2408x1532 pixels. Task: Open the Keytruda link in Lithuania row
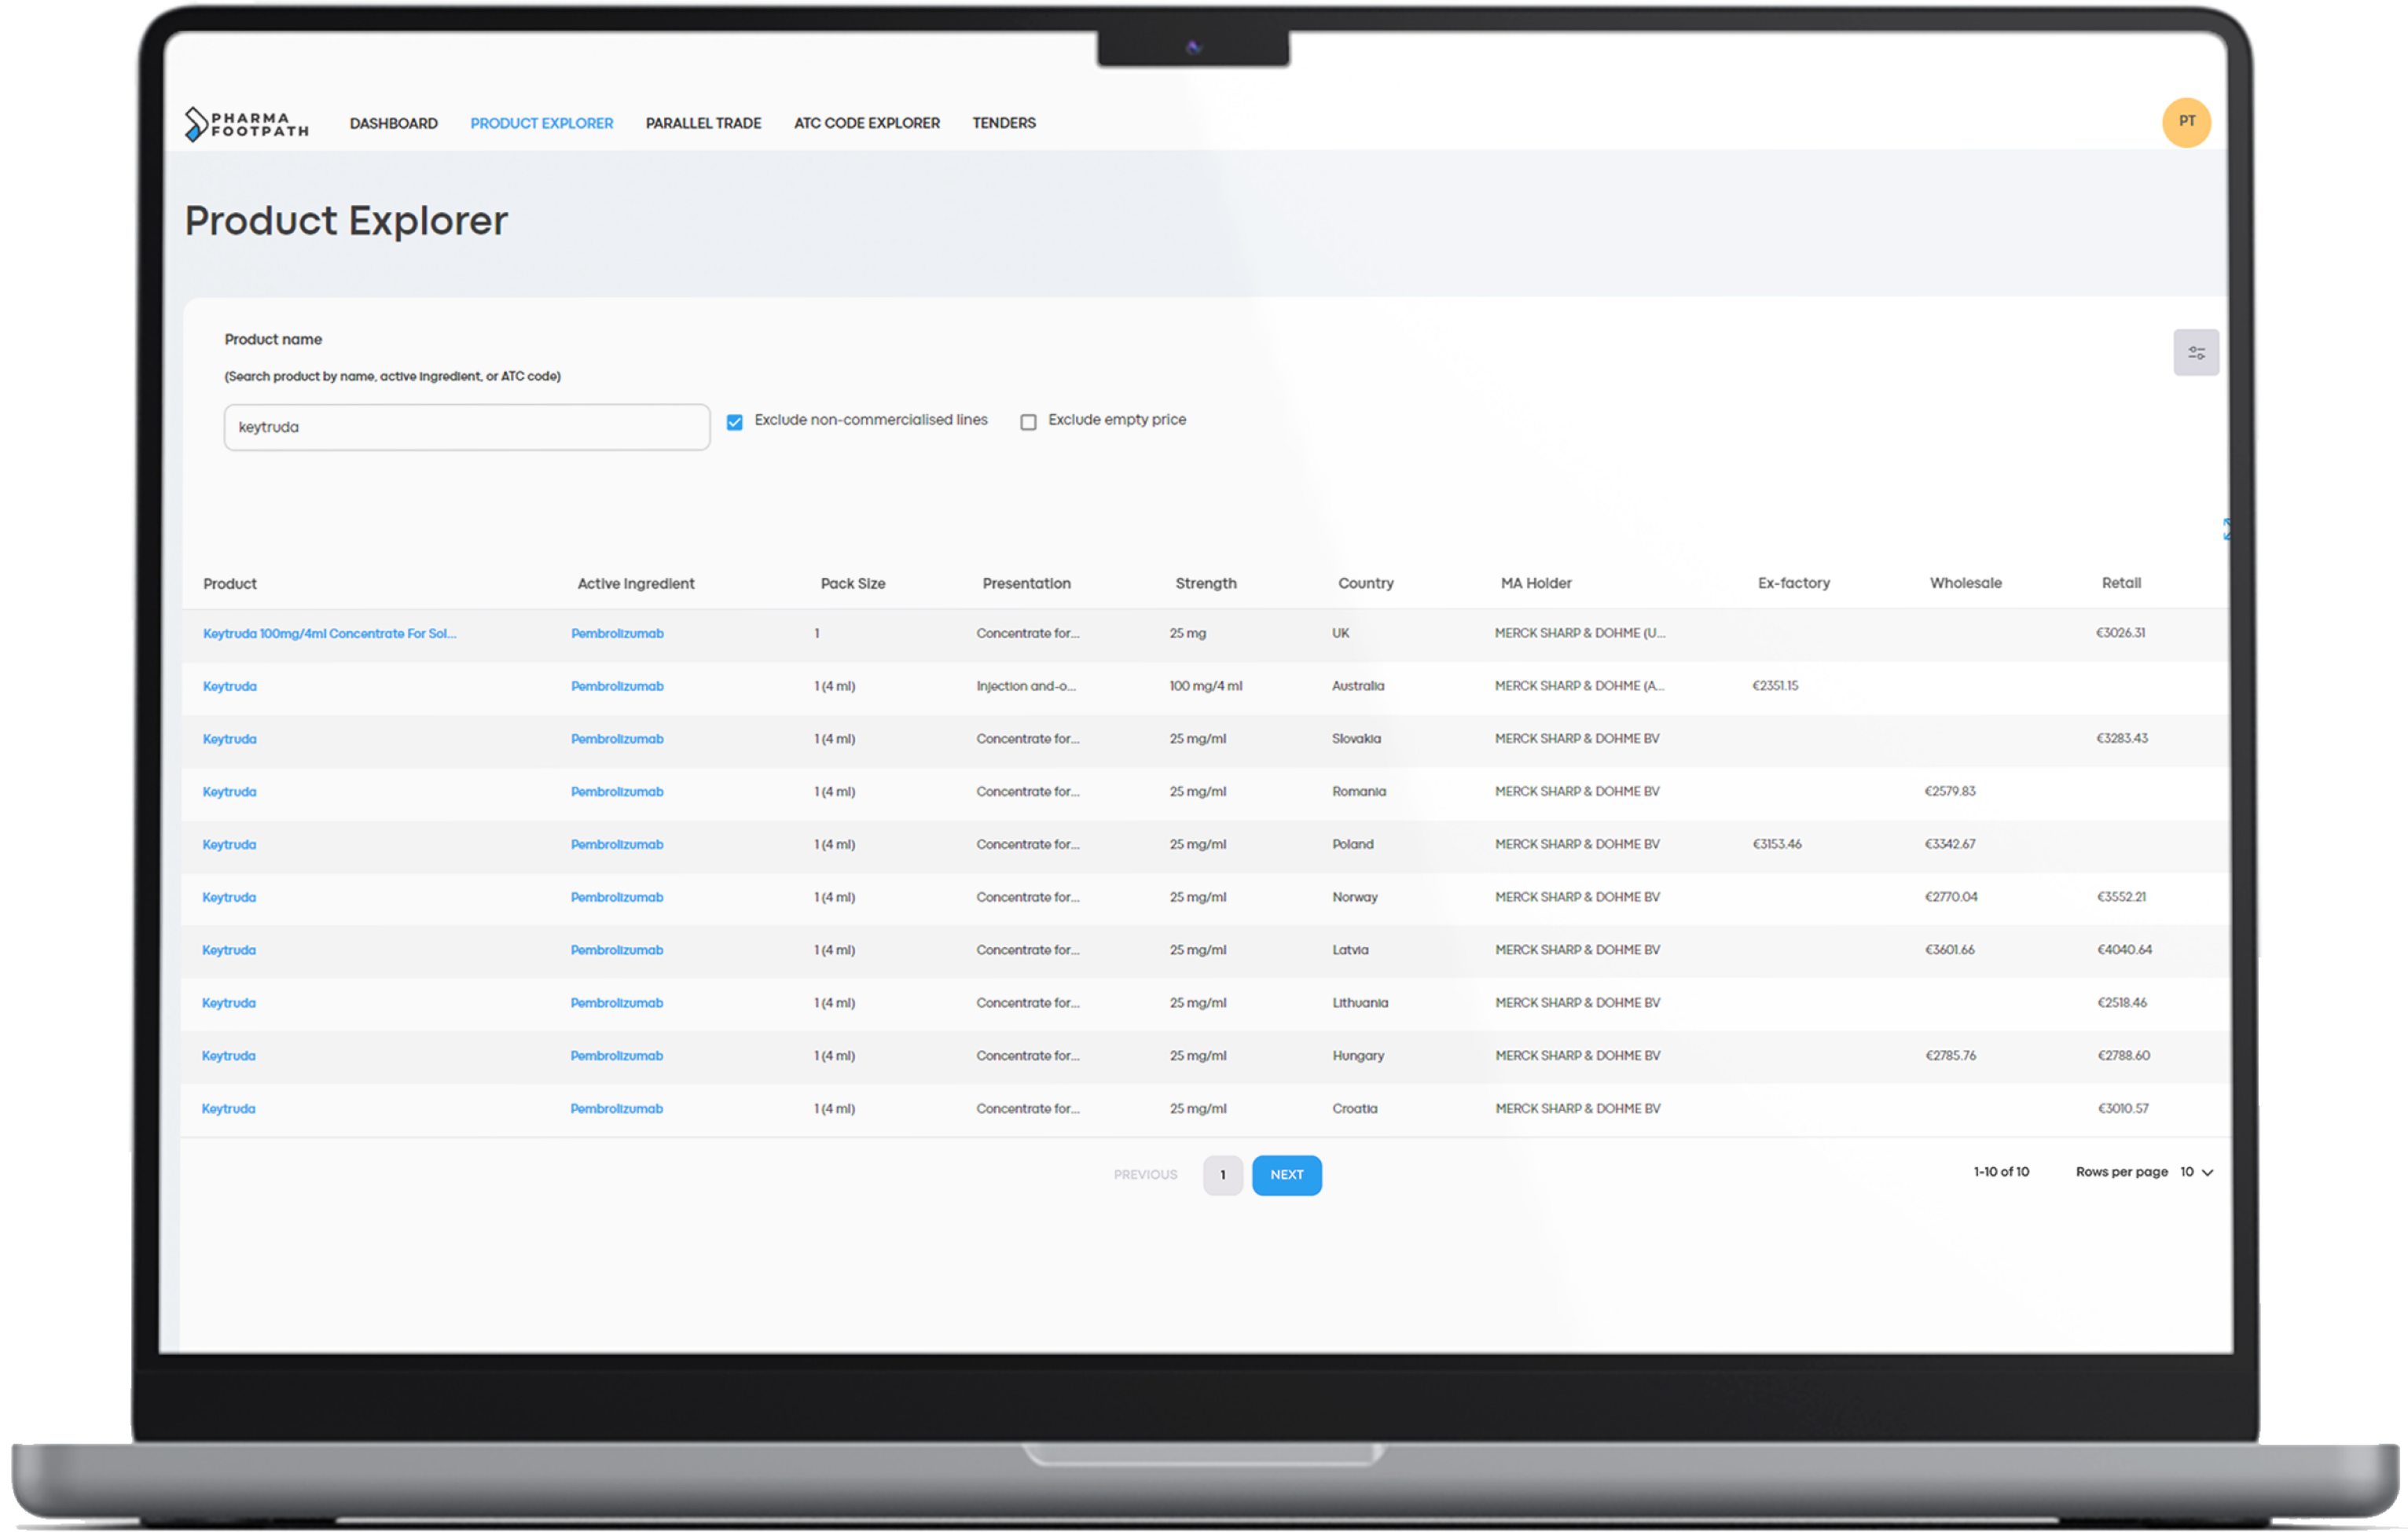pyautogui.click(x=229, y=1003)
